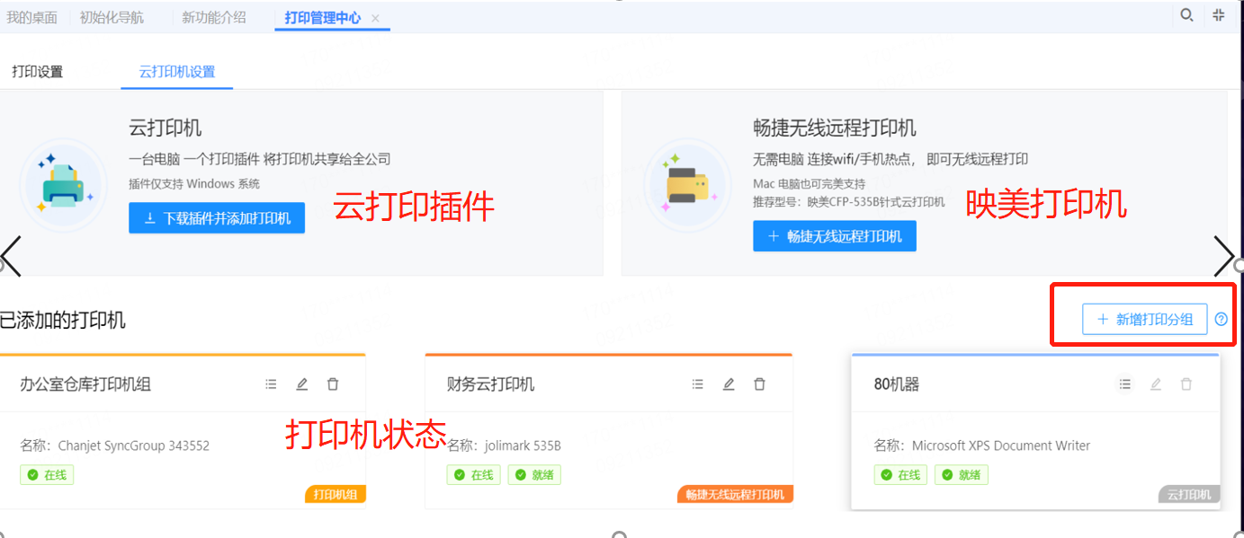Edit the 办公室仓库打印机组 group with pencil icon
This screenshot has width=1244, height=538.
pyautogui.click(x=302, y=384)
